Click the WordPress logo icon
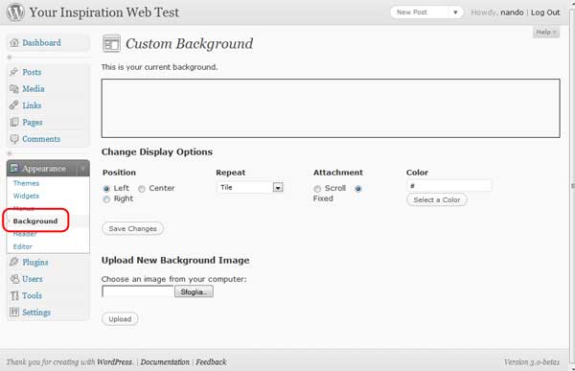 coord(15,12)
